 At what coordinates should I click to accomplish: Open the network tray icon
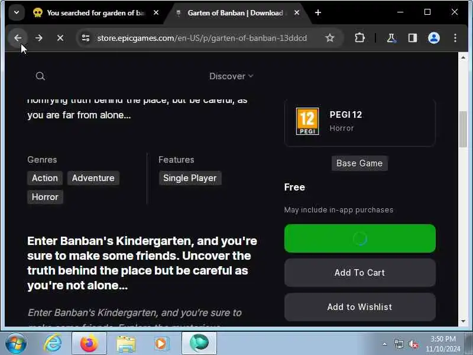[x=399, y=344]
